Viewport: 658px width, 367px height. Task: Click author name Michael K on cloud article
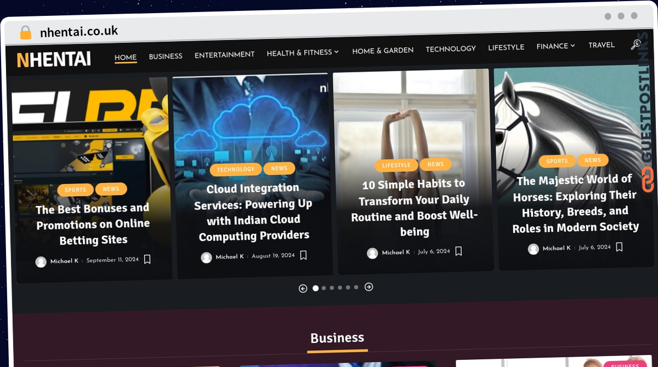point(230,257)
